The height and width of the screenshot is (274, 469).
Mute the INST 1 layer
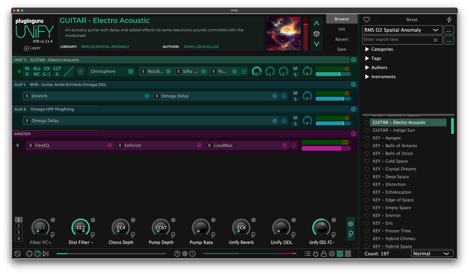click(x=295, y=68)
